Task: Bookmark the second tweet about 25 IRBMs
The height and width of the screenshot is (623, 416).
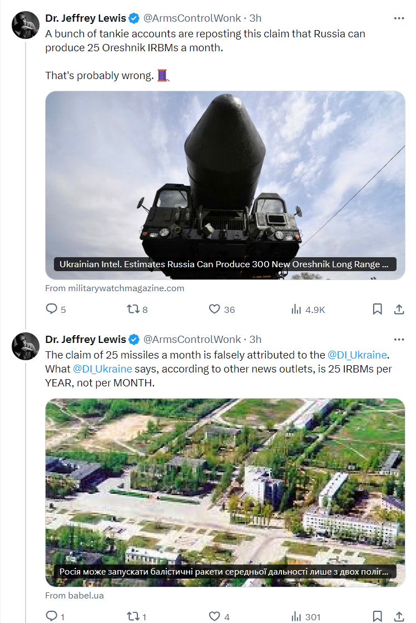Action: pyautogui.click(x=377, y=616)
